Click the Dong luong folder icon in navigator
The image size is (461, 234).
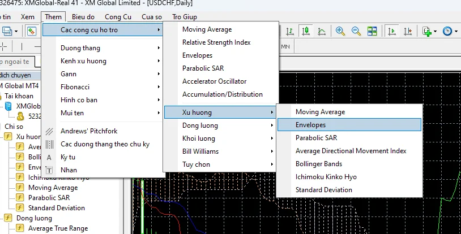8,218
